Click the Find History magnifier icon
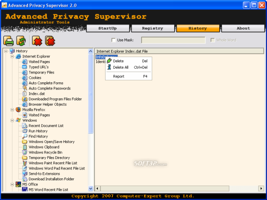This screenshot has height=200, width=267. pyautogui.click(x=24, y=136)
